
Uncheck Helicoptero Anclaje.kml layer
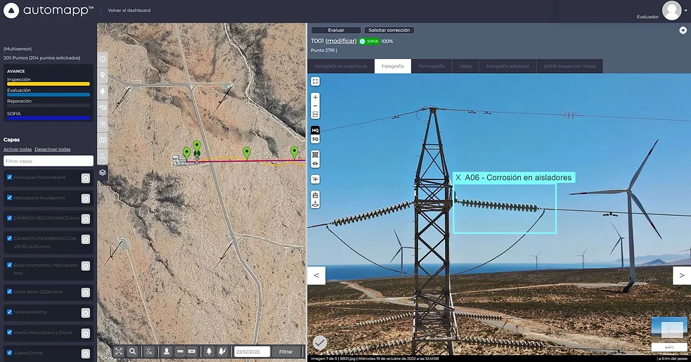(9, 198)
